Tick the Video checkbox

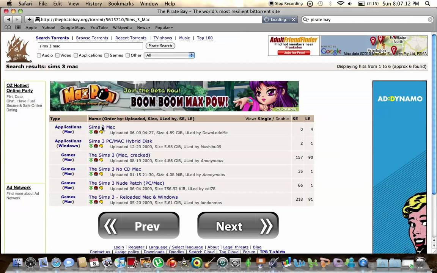point(57,55)
